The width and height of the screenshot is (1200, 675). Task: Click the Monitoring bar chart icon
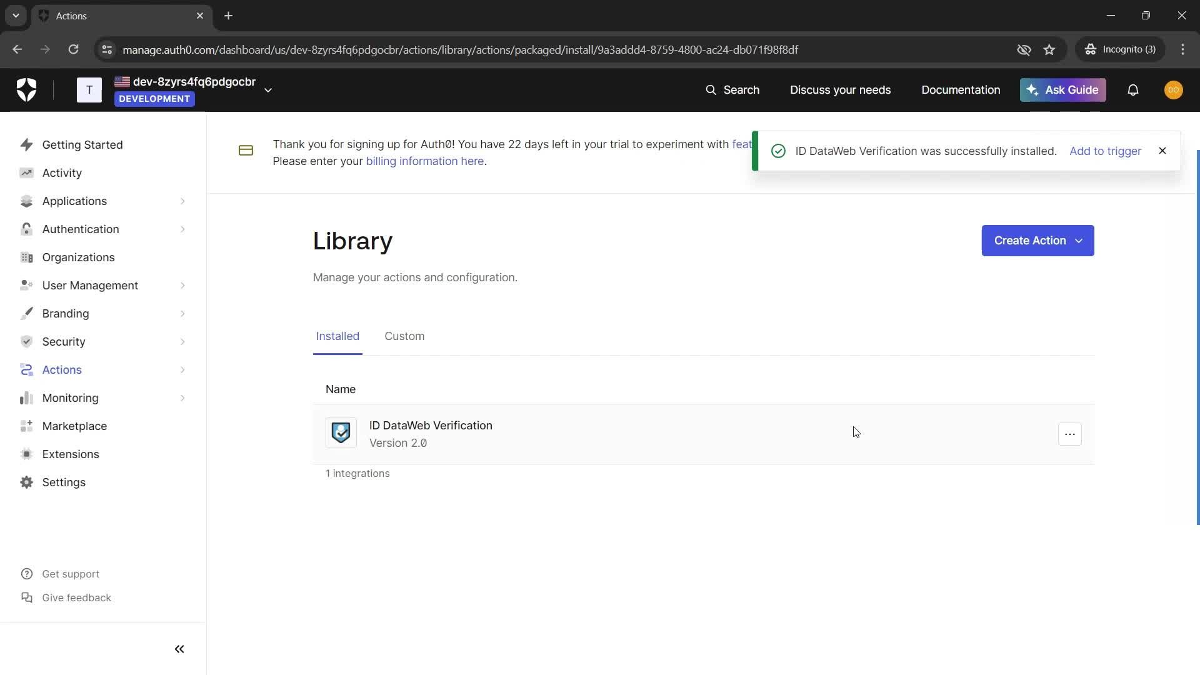click(x=26, y=398)
